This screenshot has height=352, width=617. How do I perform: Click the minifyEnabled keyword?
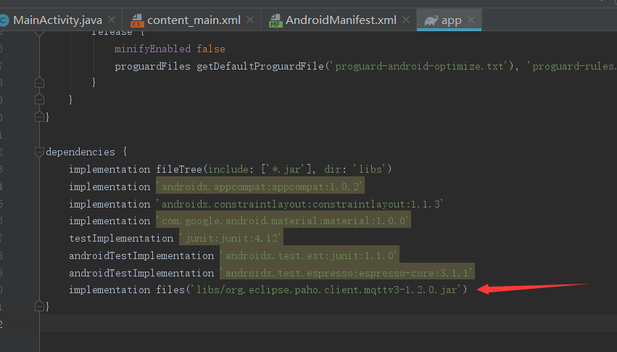click(153, 49)
